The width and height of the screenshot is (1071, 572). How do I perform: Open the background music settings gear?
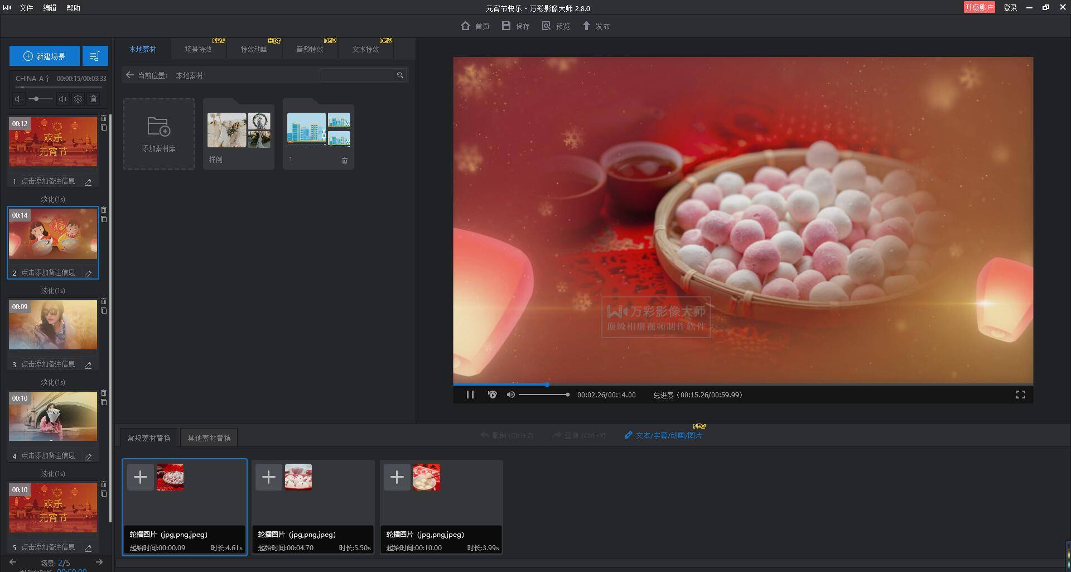pyautogui.click(x=78, y=99)
